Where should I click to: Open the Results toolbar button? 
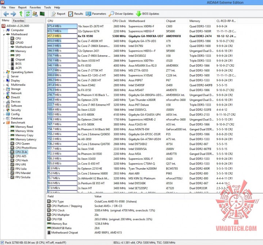click(x=76, y=14)
